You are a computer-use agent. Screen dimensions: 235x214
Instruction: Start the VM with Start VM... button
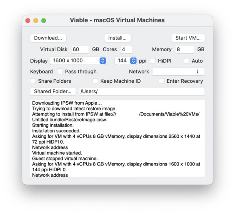[x=188, y=38]
